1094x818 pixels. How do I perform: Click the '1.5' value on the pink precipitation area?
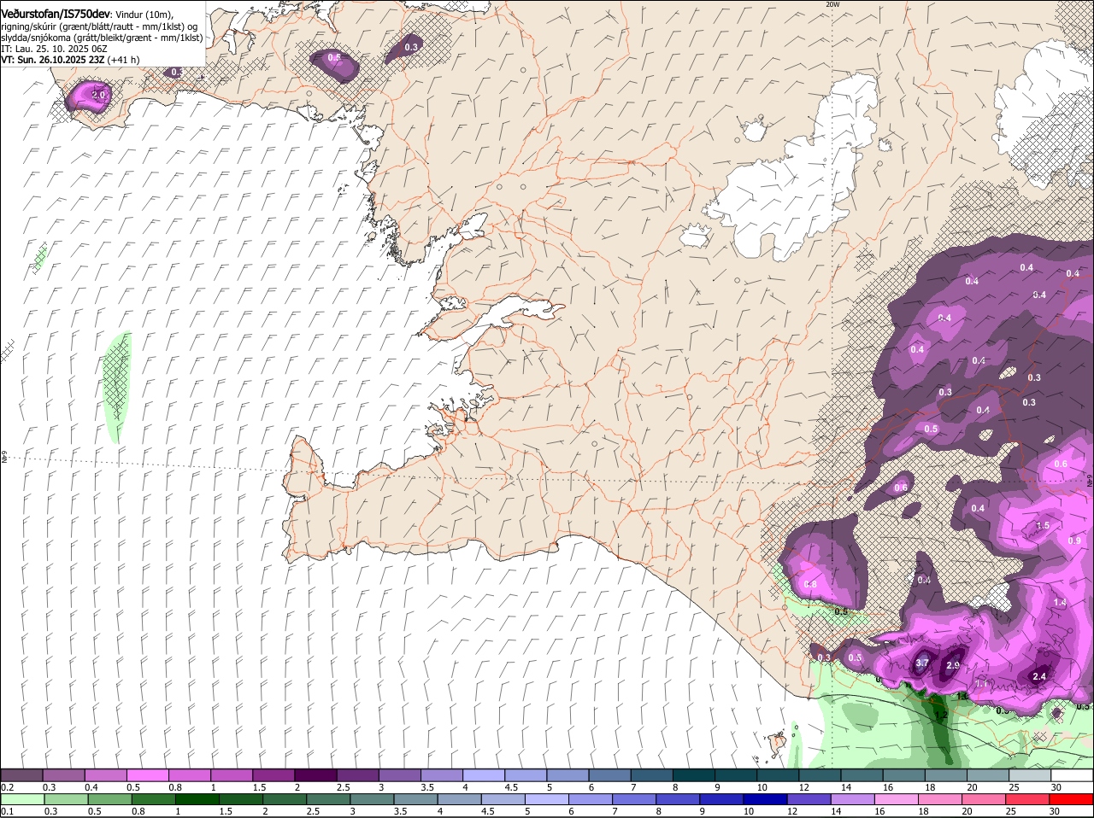[x=1043, y=526]
